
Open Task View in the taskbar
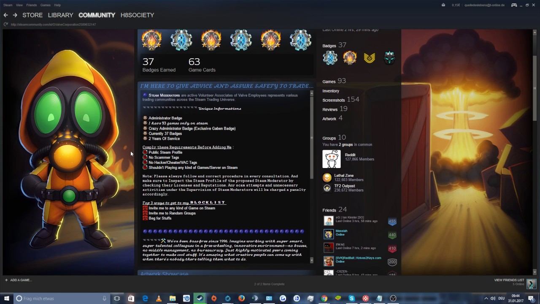(117, 299)
